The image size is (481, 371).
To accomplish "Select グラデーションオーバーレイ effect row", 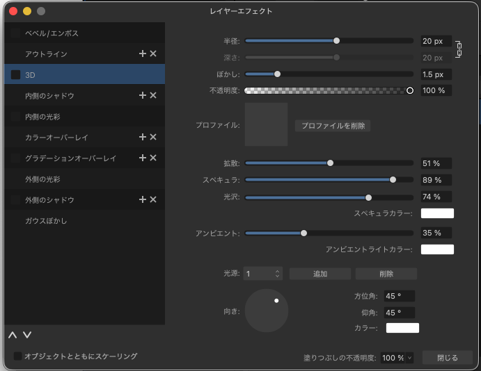I will point(85,158).
